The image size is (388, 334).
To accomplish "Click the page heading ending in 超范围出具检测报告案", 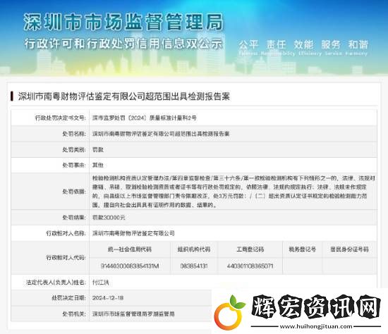I will click(123, 97).
